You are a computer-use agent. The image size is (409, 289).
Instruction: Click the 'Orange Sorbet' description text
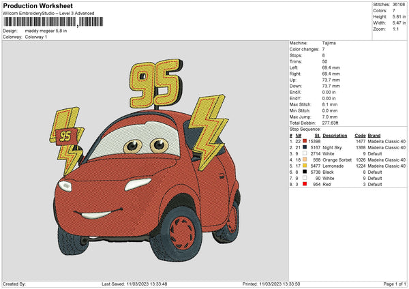337,159
